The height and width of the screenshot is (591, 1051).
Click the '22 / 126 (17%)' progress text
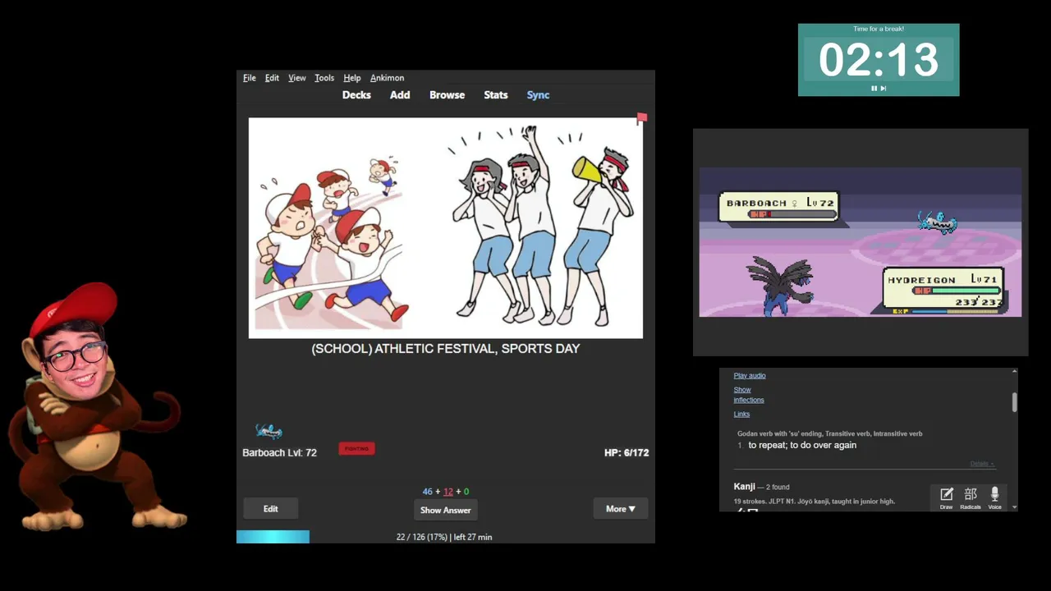[x=421, y=537]
